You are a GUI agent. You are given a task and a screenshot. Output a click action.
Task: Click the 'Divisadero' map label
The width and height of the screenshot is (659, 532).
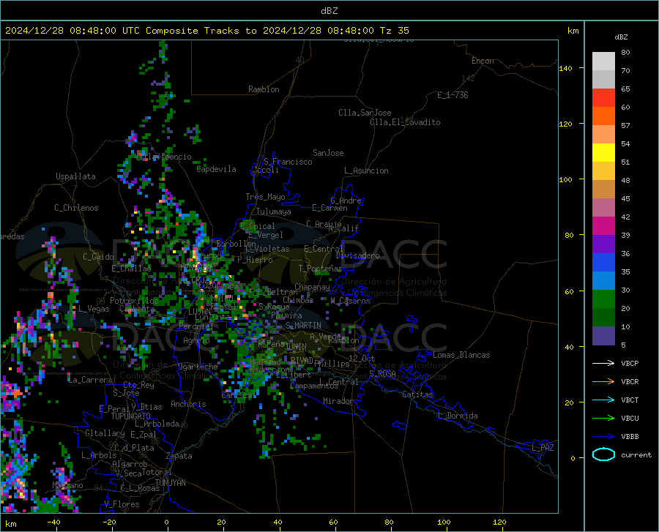[357, 255]
